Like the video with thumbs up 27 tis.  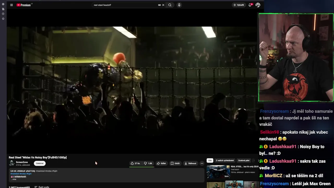pos(135,163)
